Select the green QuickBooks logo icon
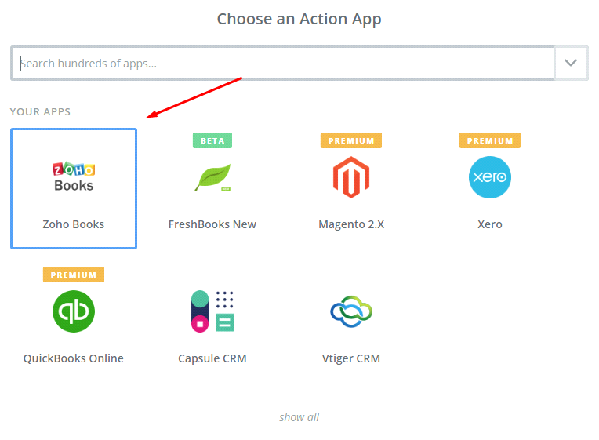This screenshot has height=440, width=599. point(74,311)
